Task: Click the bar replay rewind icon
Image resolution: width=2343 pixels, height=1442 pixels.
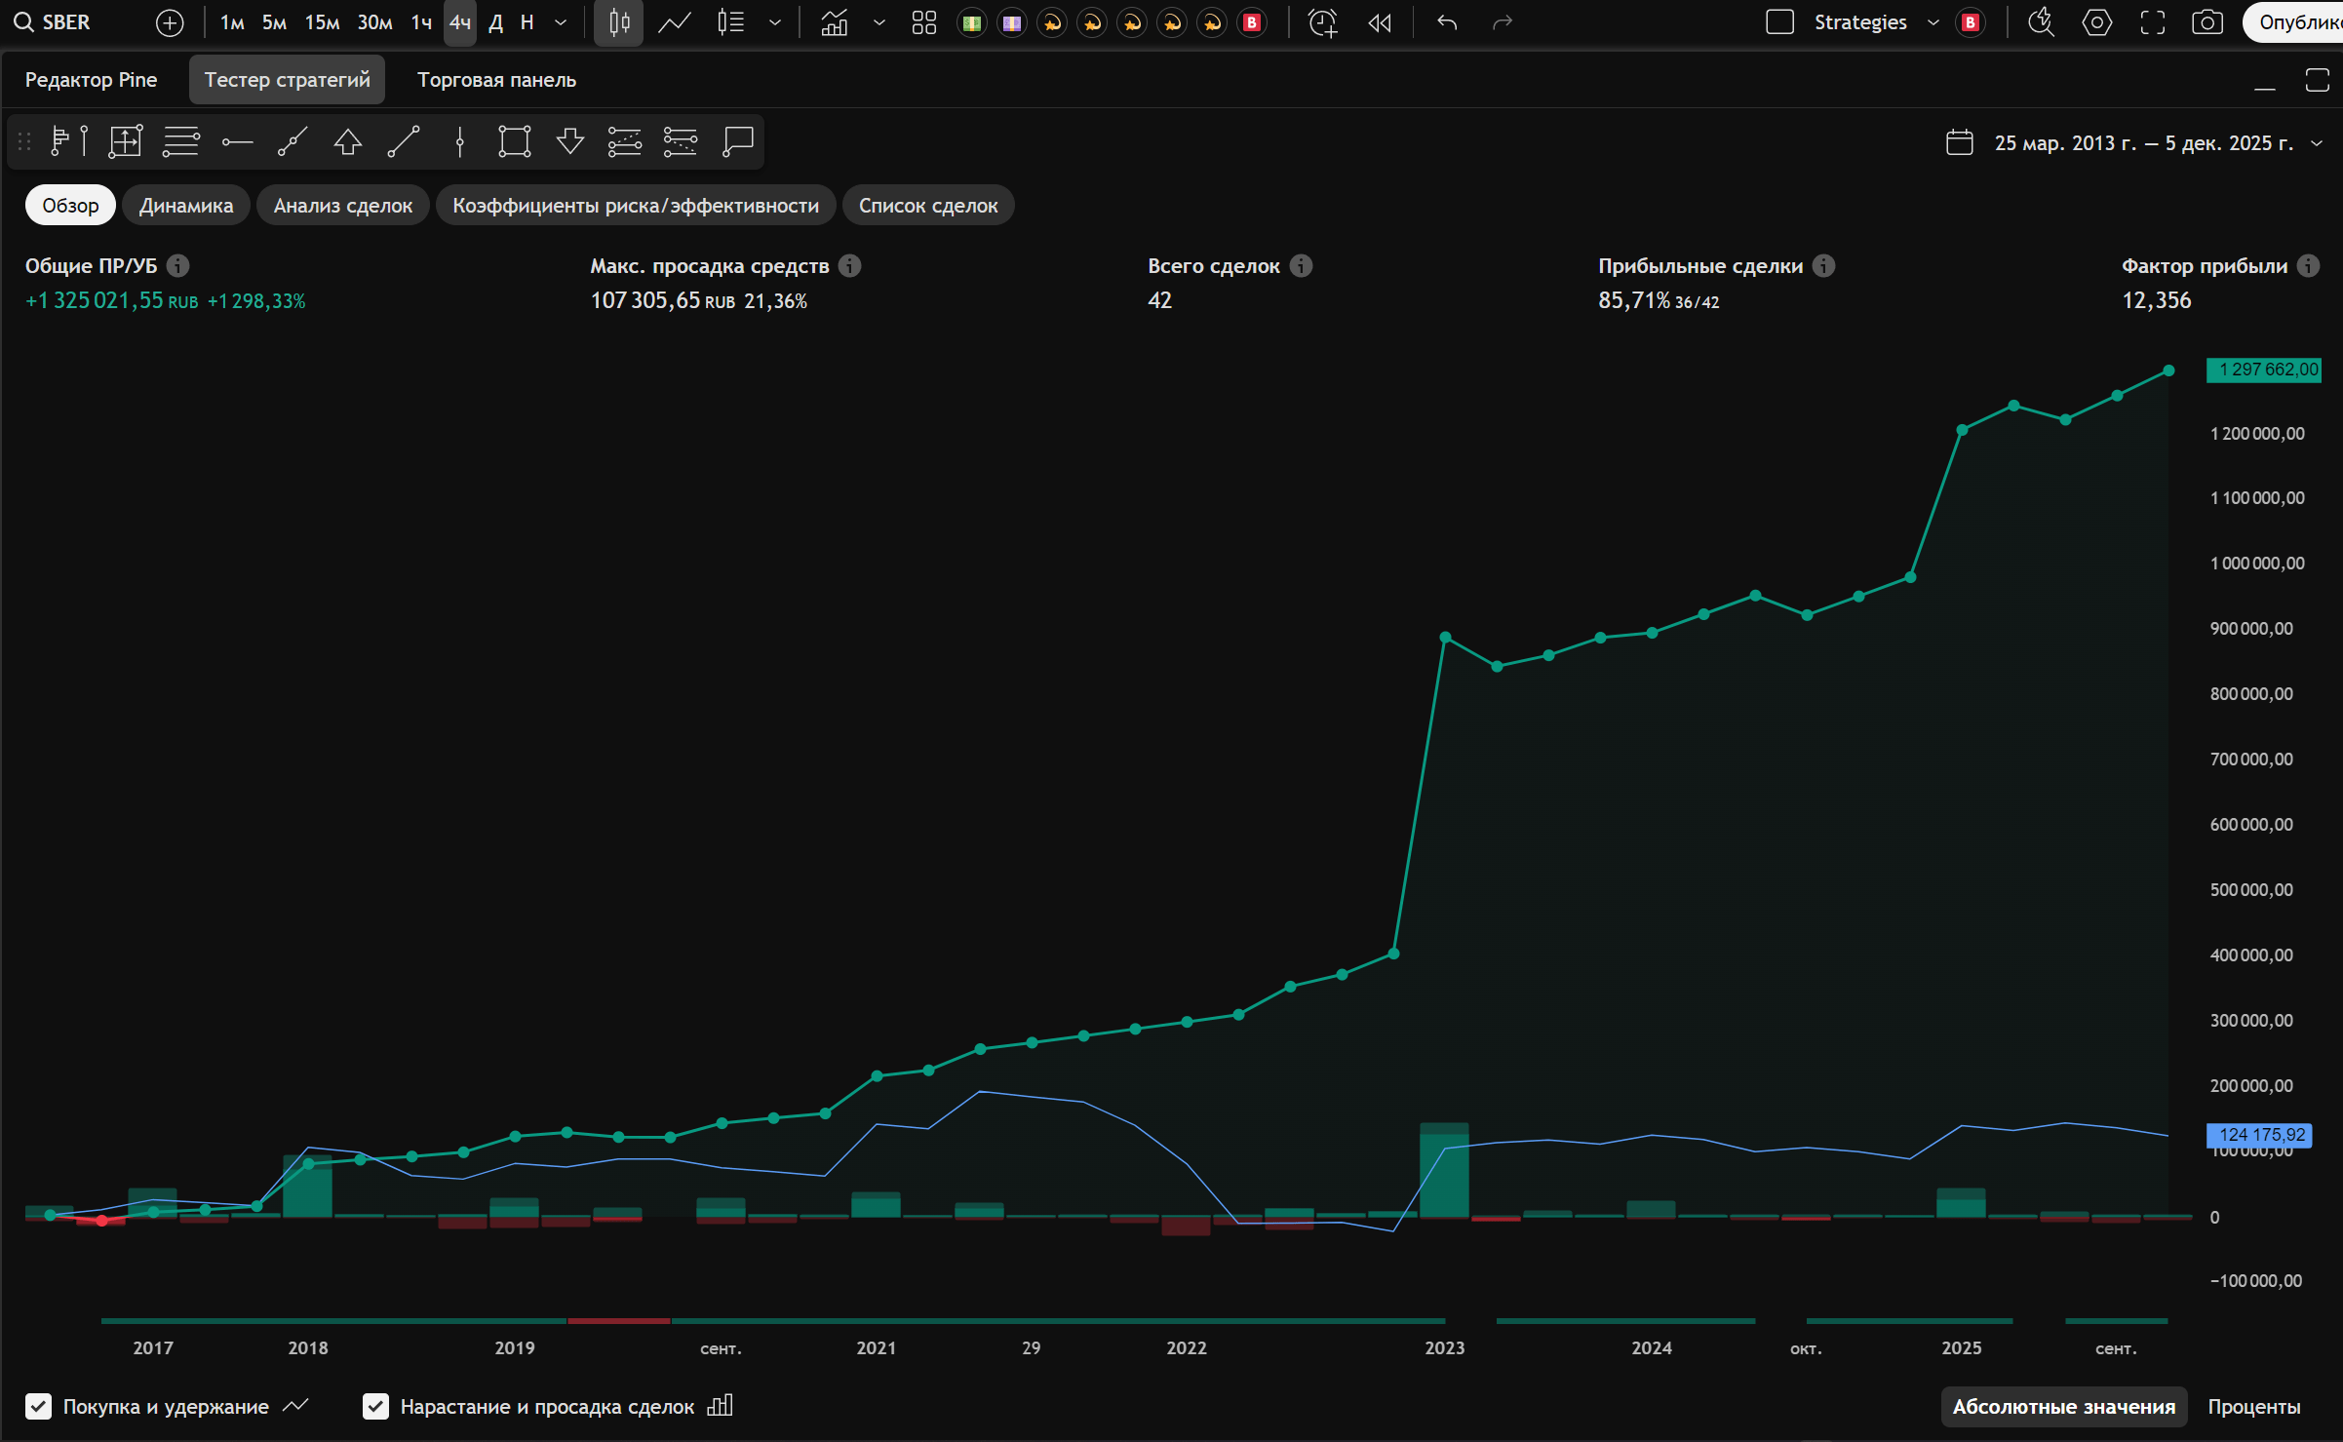Action: (x=1380, y=22)
